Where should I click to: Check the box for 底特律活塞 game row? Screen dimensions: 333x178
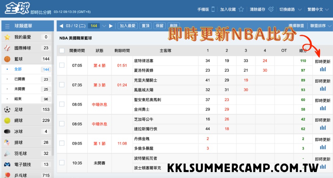click(62, 65)
